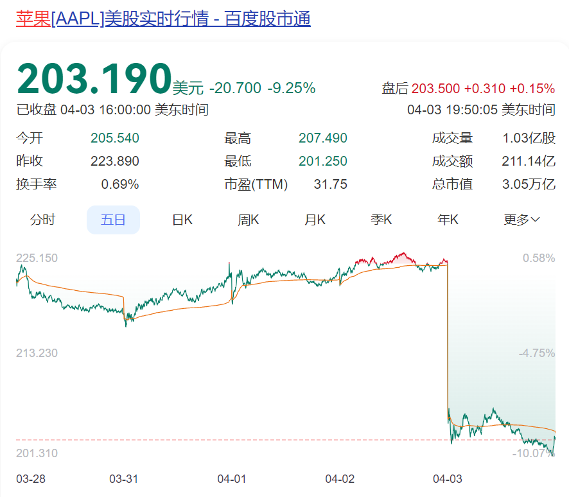Image resolution: width=569 pixels, height=497 pixels.
Task: Click the 换手率 value 0.69%
Action: tap(119, 184)
